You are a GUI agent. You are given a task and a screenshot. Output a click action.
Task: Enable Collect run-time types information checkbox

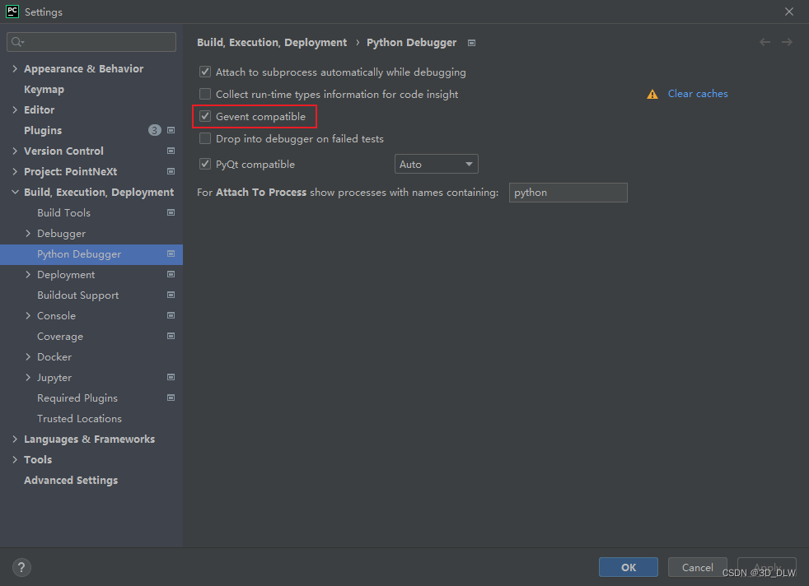coord(205,94)
